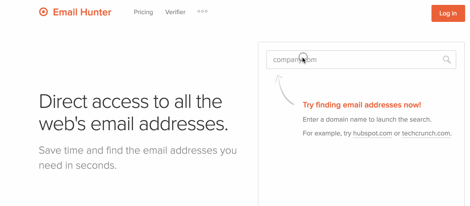
Task: Click empty area of the search results panel
Action: (361, 174)
